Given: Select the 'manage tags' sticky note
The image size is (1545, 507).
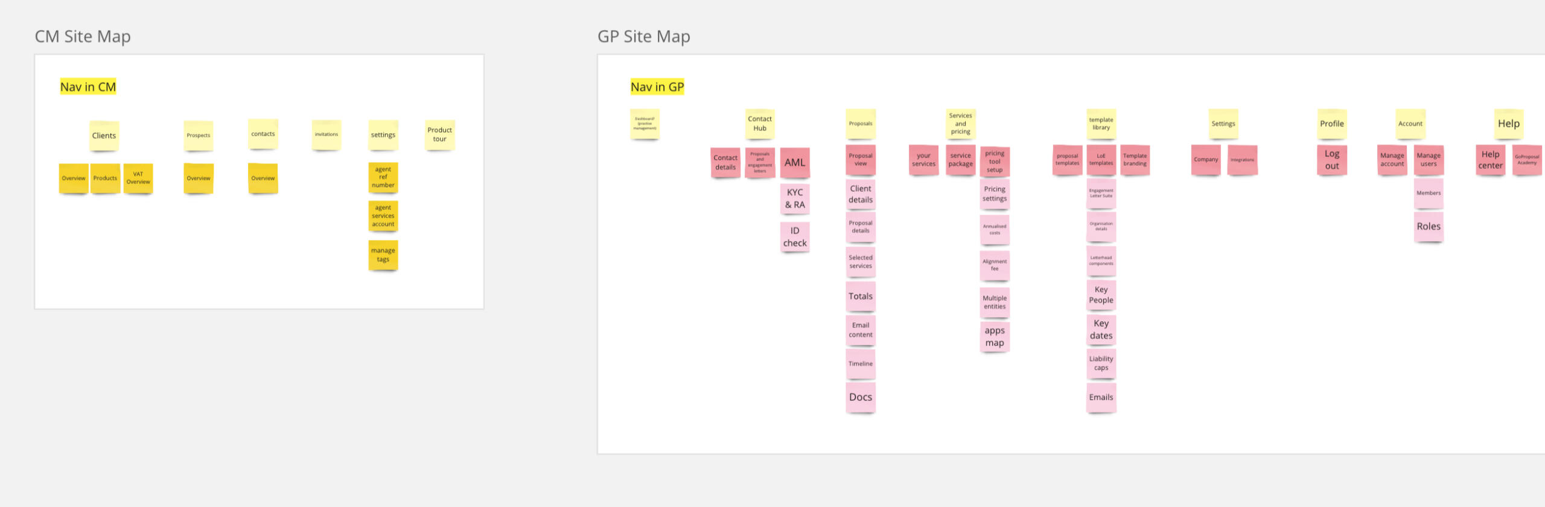Looking at the screenshot, I should [x=383, y=255].
